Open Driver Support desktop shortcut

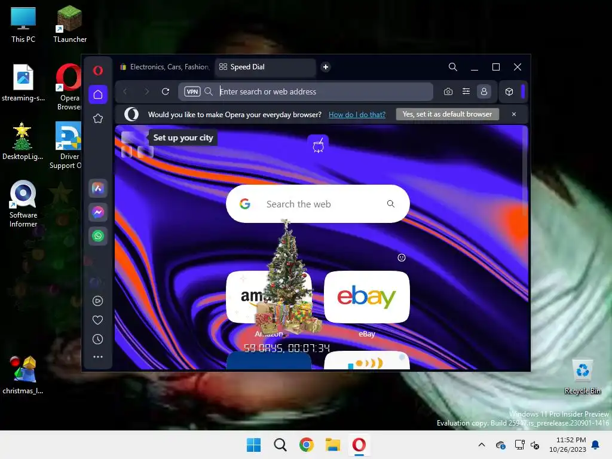[66, 145]
